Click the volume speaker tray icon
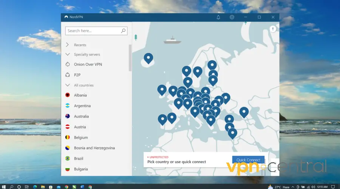Viewport: 340px width, 189px height. tap(313, 187)
